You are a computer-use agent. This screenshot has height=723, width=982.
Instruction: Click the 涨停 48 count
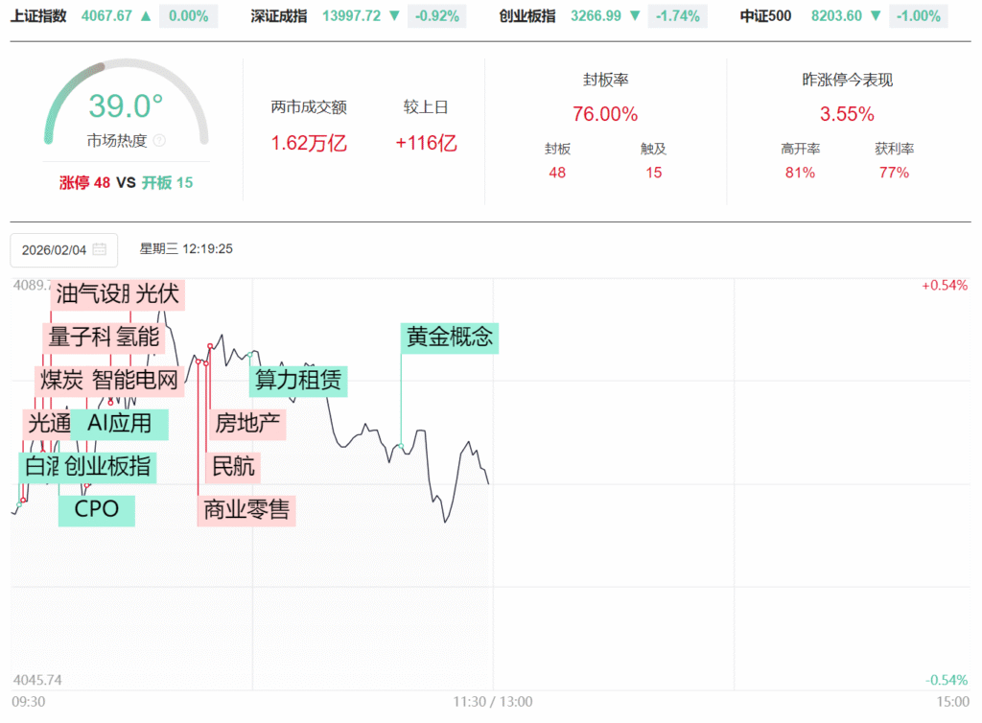point(84,182)
